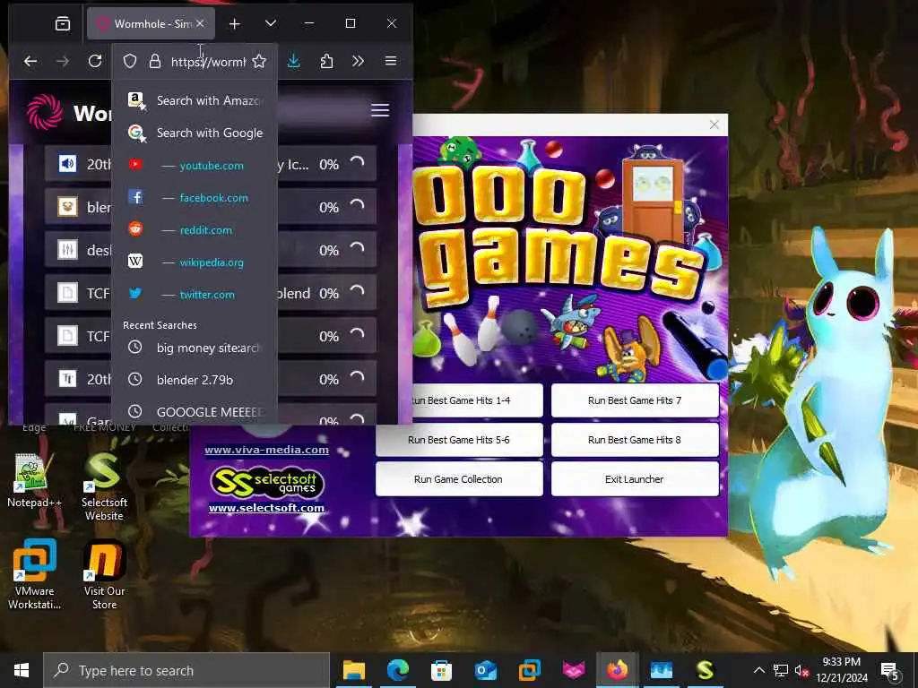Select twitter.com suggestion
918x688 pixels.
point(195,294)
